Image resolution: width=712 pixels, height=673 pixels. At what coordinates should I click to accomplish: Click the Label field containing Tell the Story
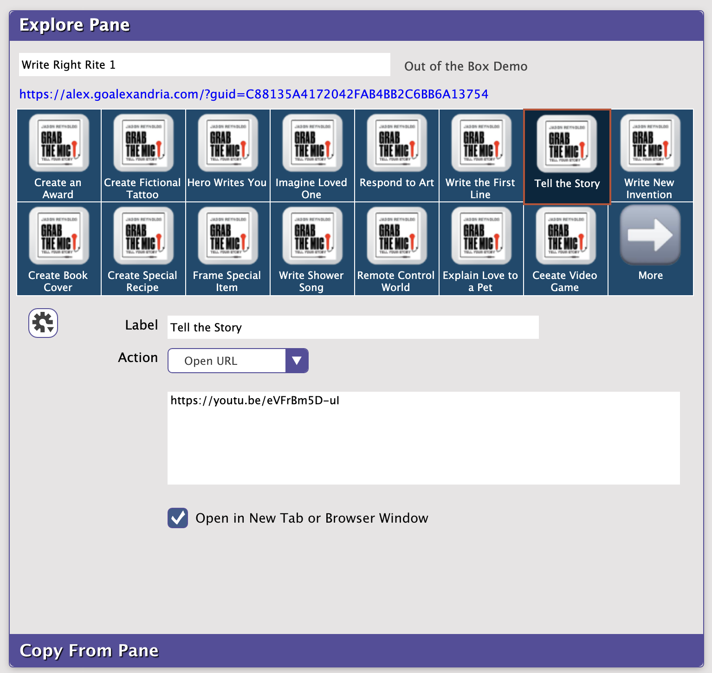(353, 327)
